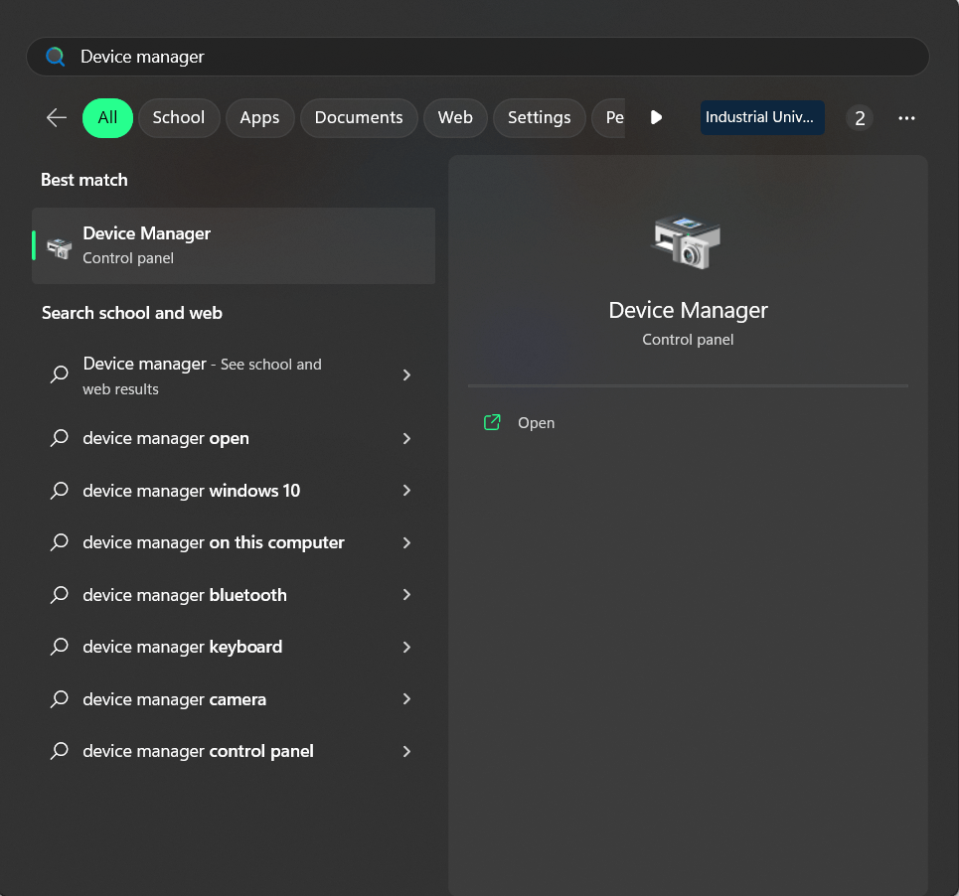Select suggestion 'device manager control panel'
This screenshot has height=896, width=959.
click(234, 751)
